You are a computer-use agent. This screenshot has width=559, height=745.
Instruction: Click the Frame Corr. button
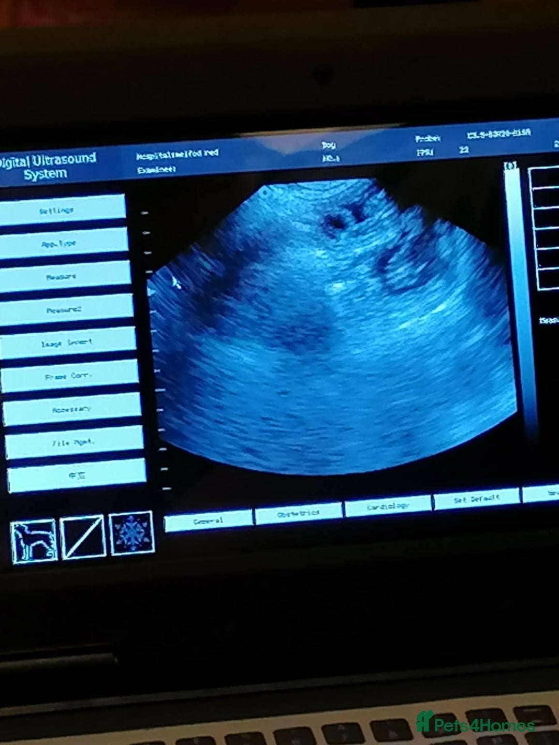tap(70, 376)
